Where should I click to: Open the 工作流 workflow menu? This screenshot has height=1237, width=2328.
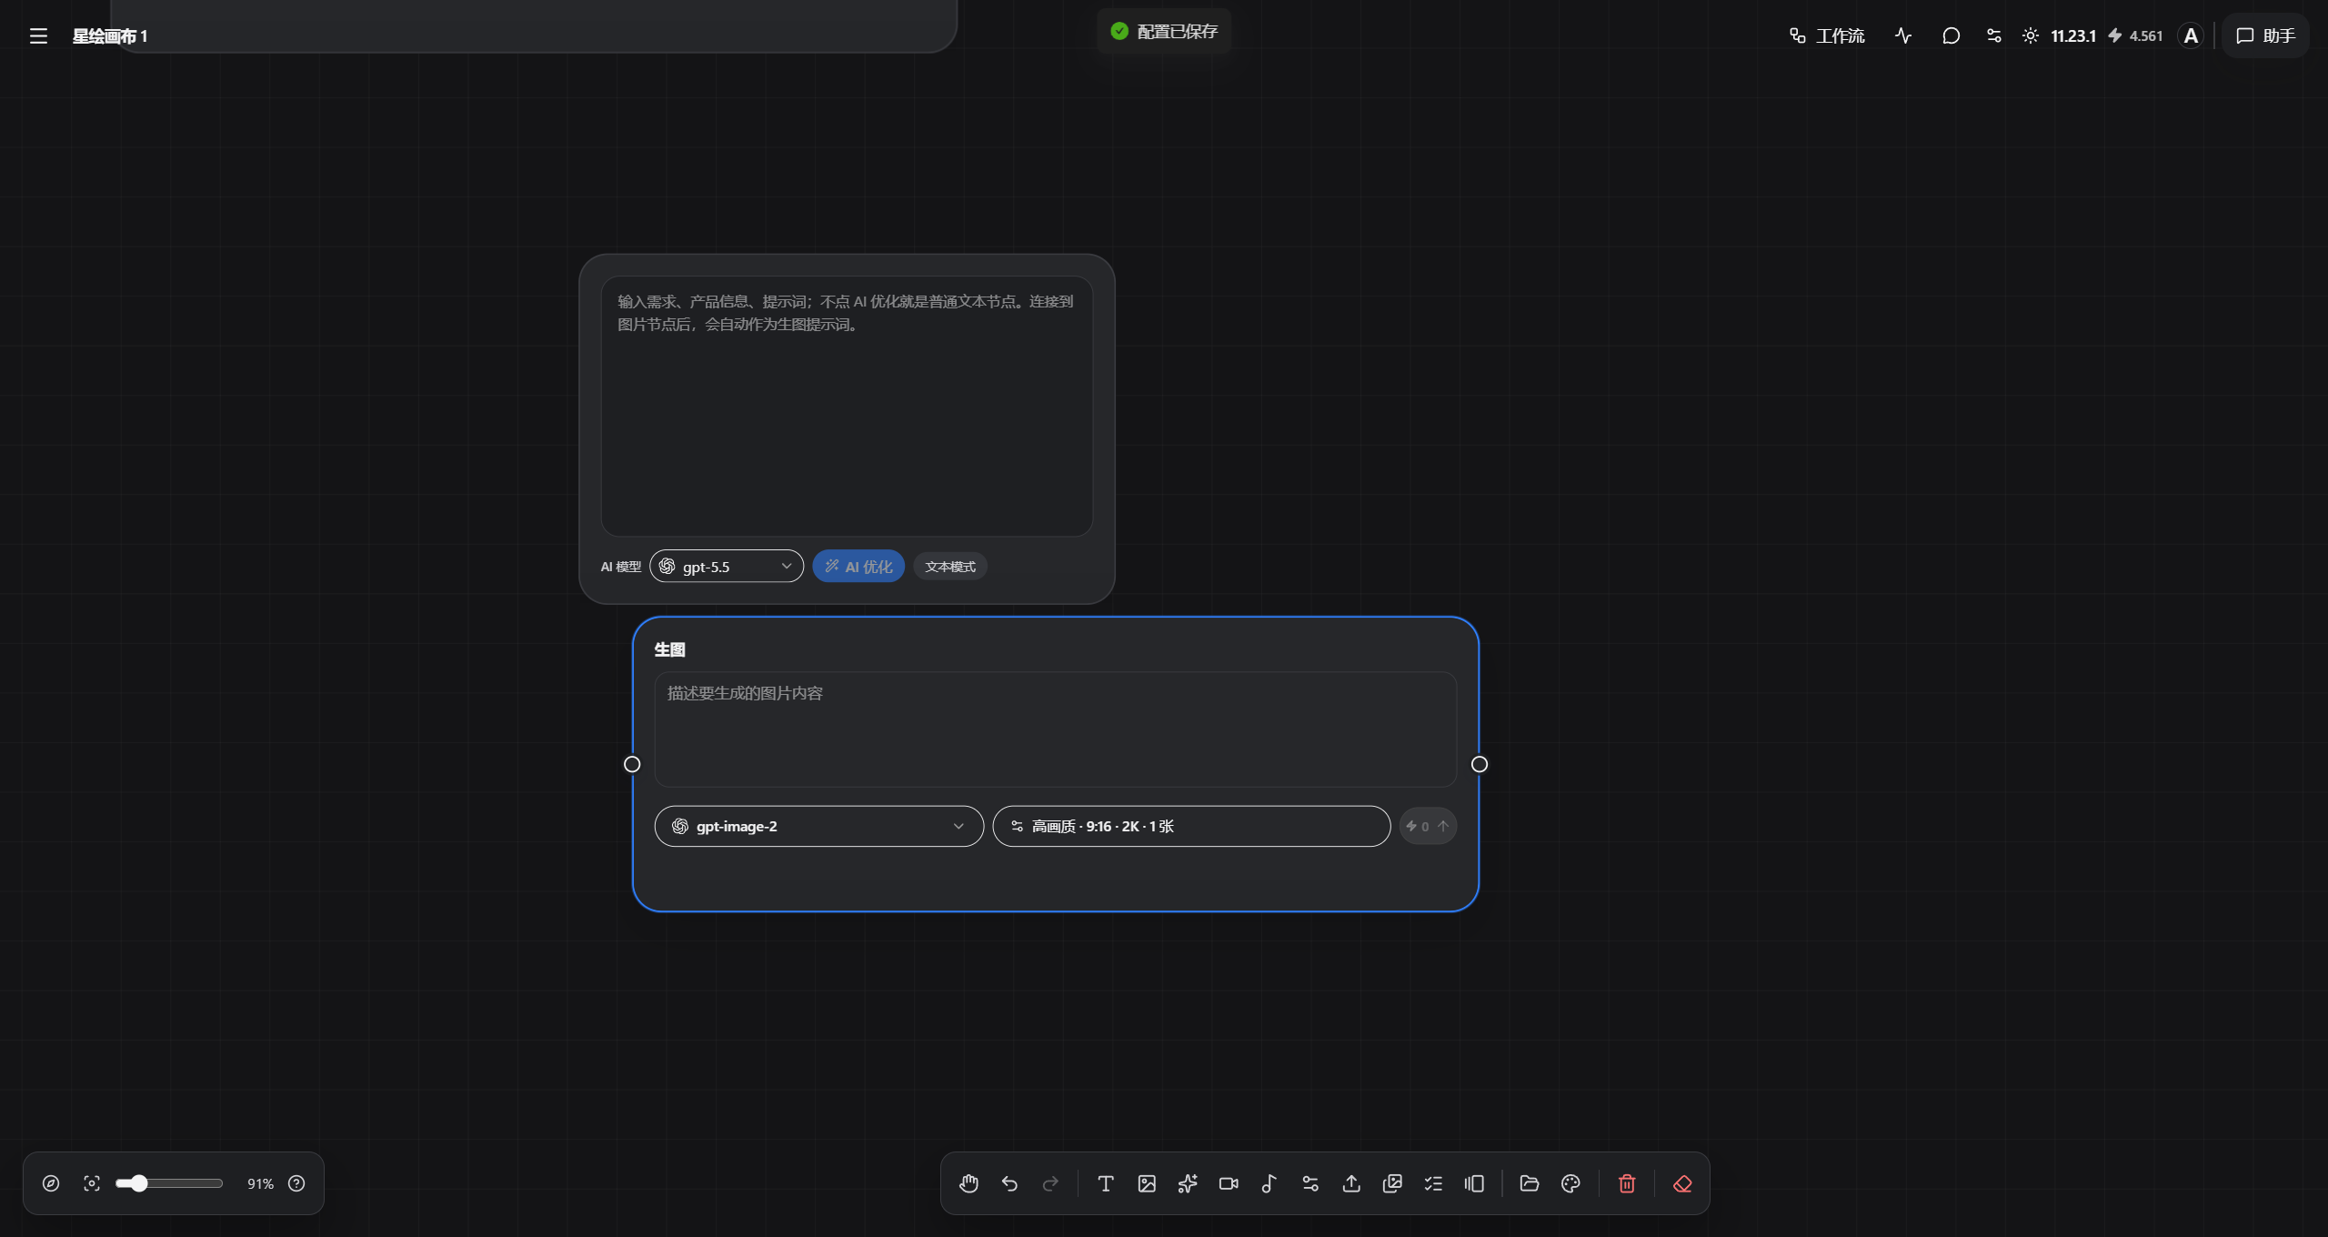(1828, 35)
